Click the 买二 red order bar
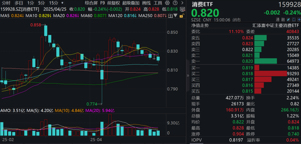 [270, 74]
